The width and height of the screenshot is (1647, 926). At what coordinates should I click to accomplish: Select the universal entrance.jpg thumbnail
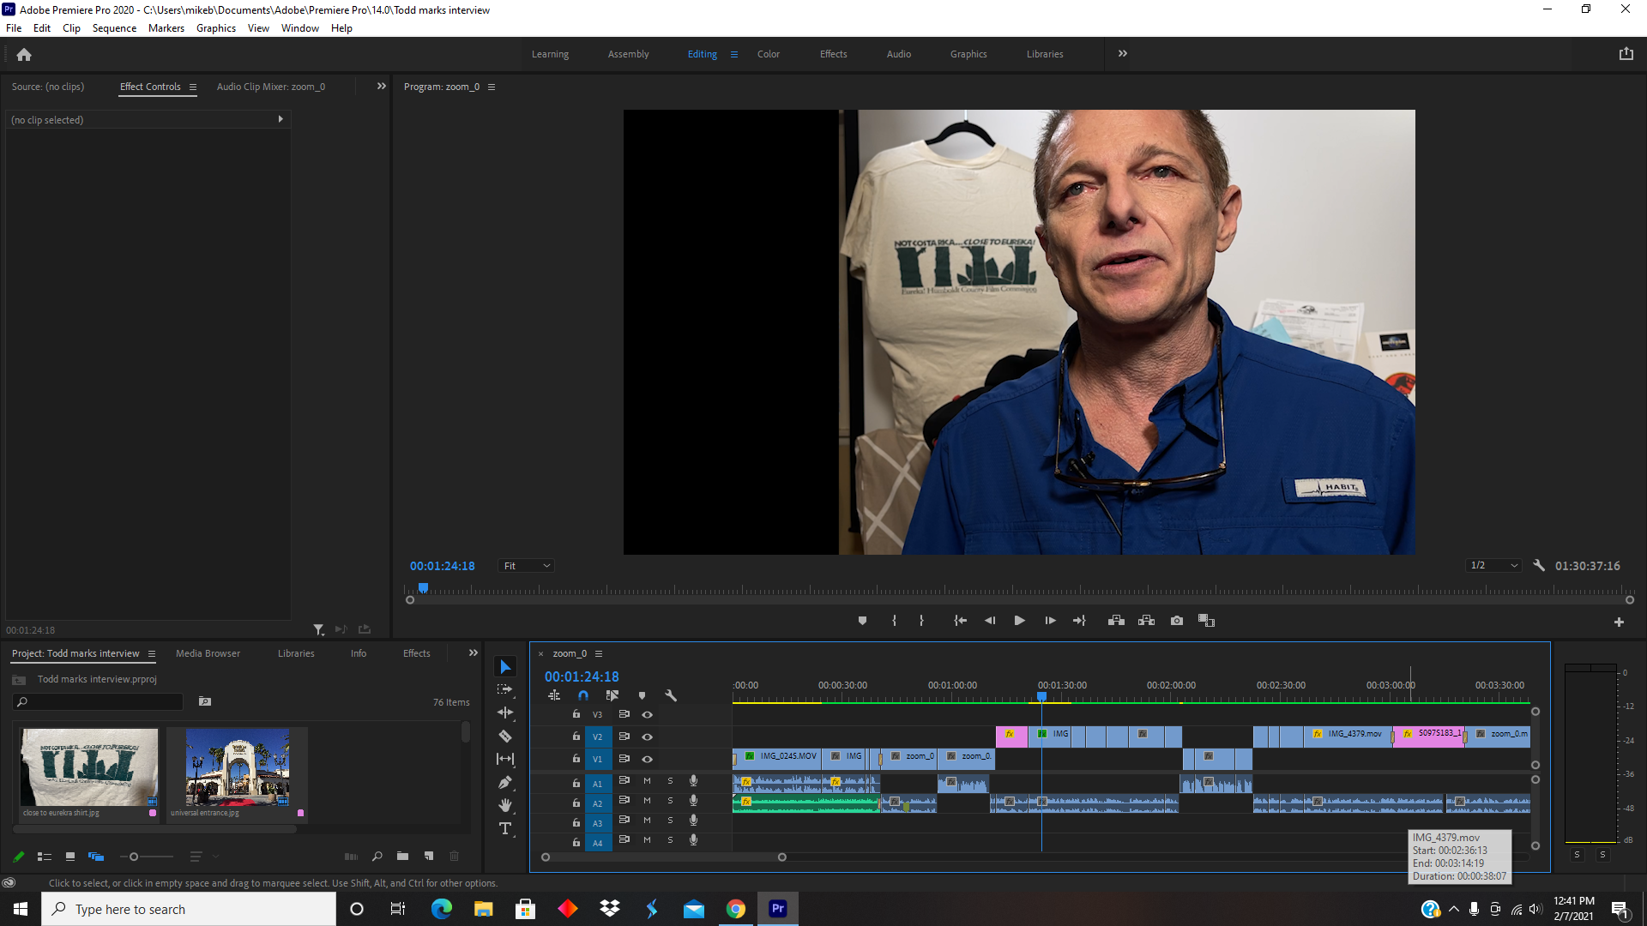coord(238,767)
